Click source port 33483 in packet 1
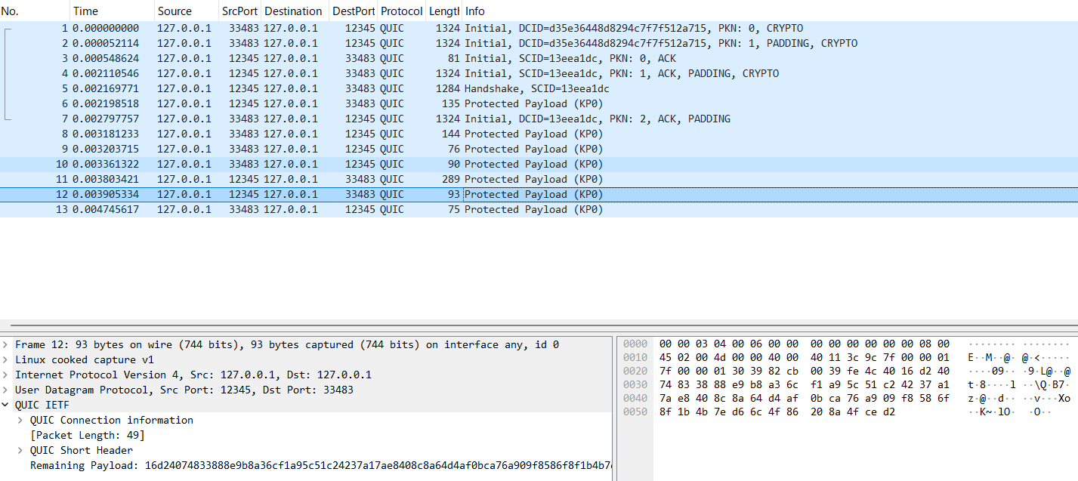Screen dimensions: 1078x481 click(x=244, y=28)
